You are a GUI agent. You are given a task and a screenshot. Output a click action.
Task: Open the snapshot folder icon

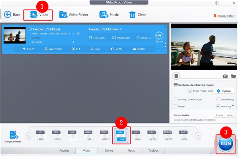point(233,76)
